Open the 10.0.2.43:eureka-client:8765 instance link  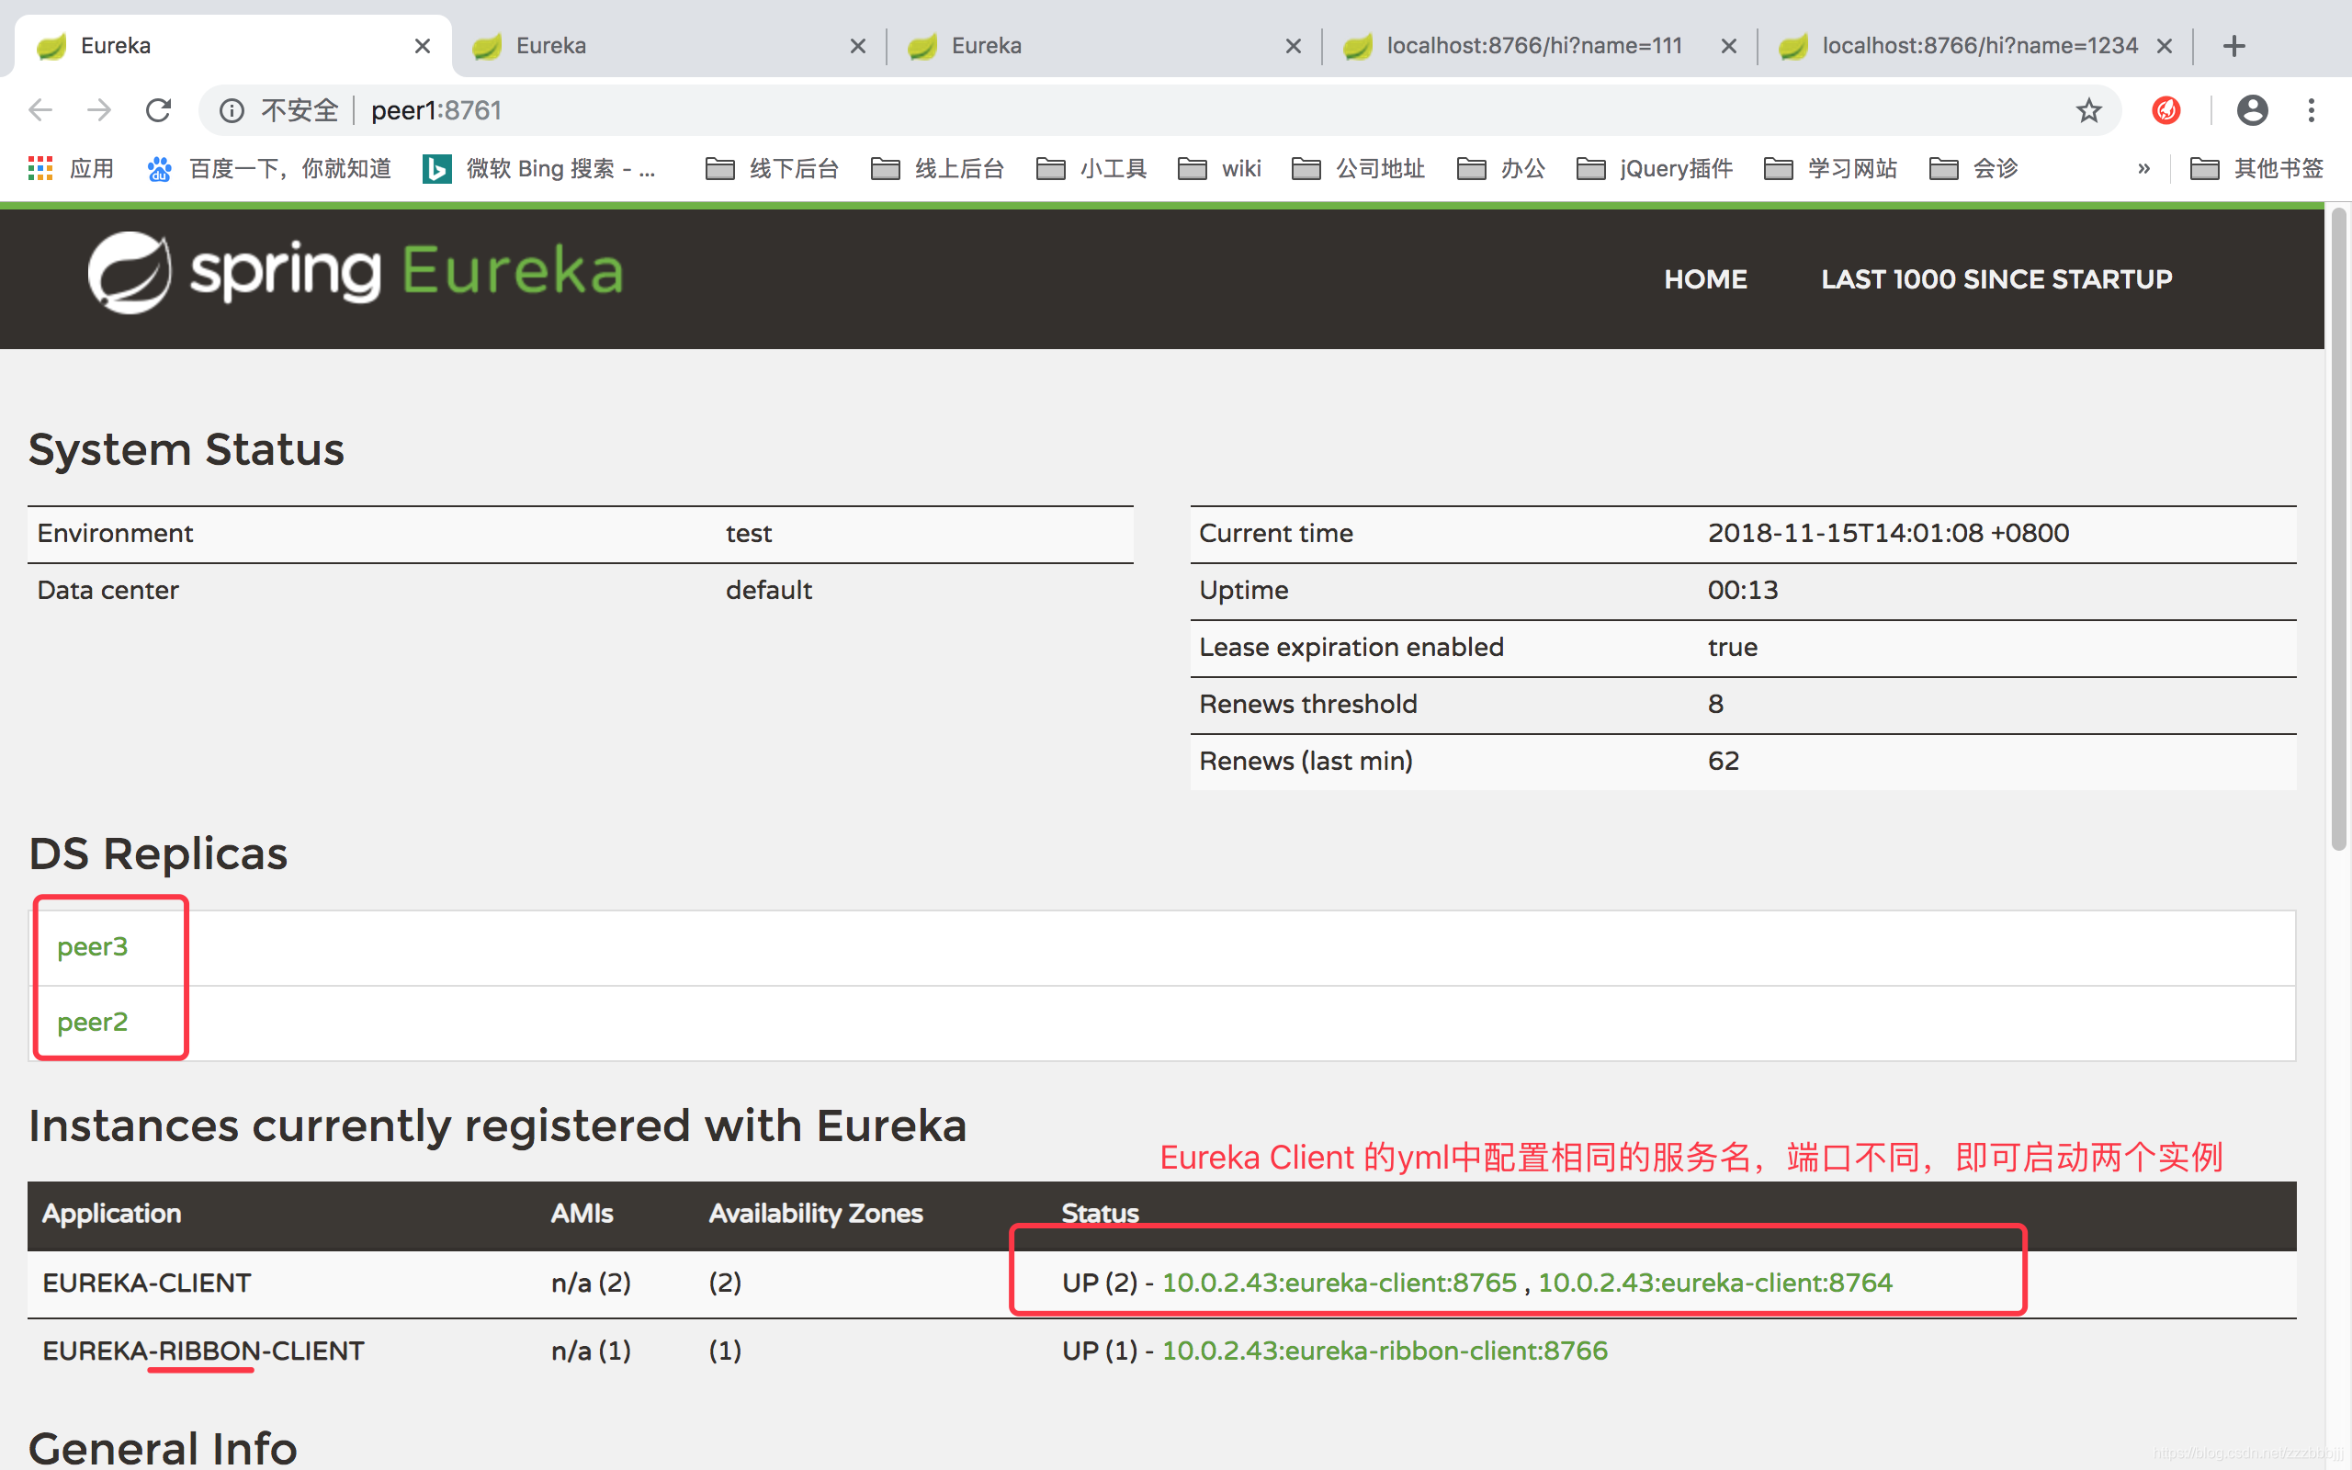(x=1340, y=1283)
